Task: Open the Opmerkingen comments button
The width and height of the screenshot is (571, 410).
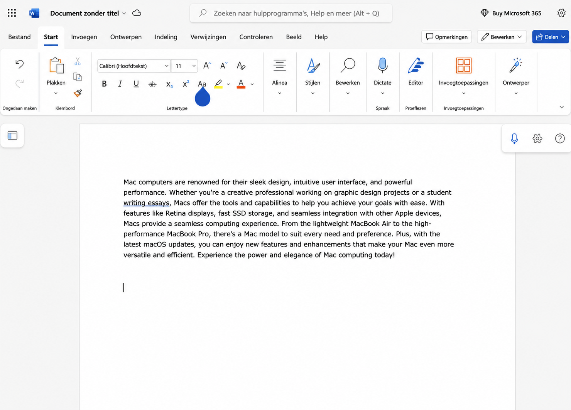Action: [446, 37]
